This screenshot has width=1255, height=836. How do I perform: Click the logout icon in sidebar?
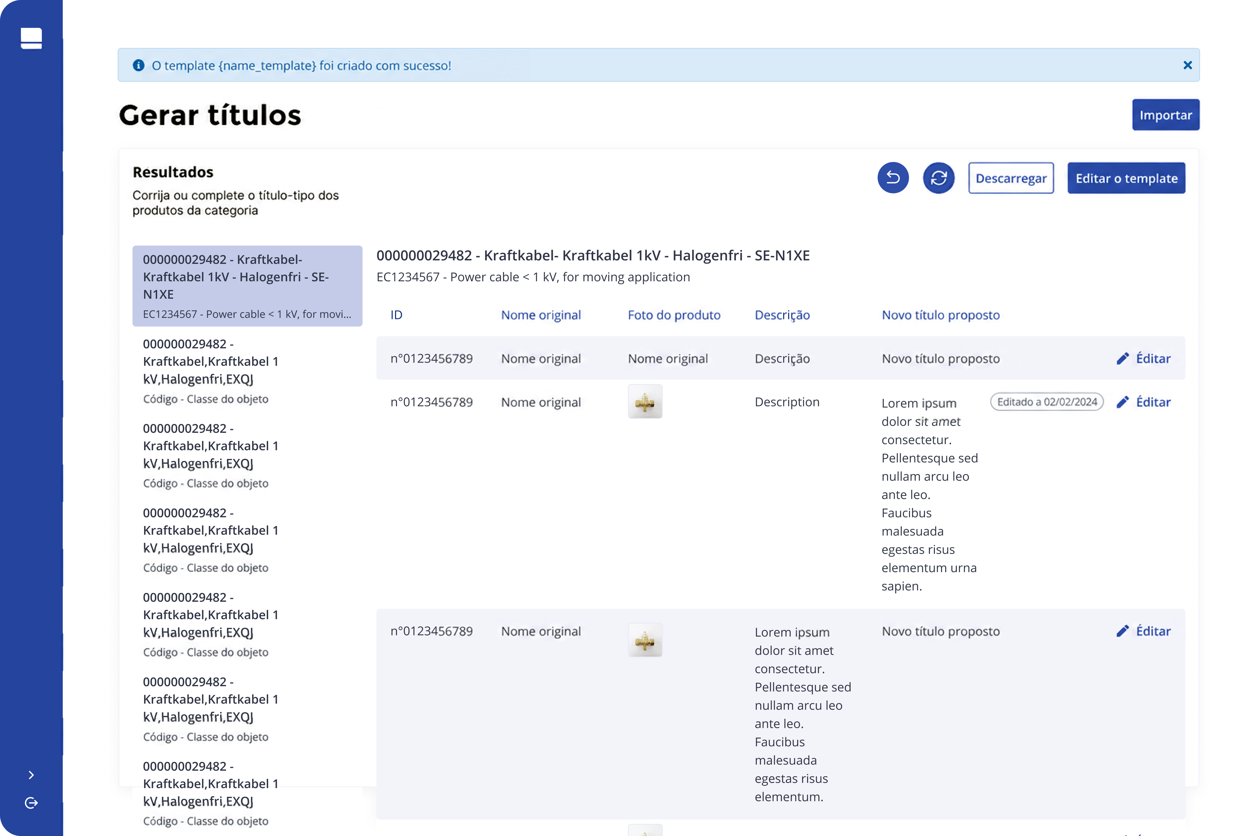(31, 803)
